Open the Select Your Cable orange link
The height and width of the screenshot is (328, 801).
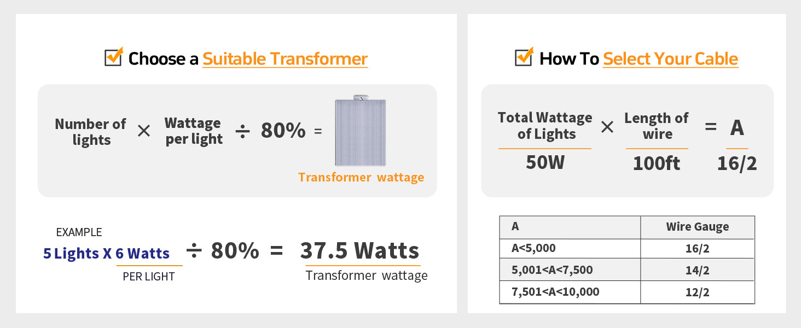coord(670,59)
